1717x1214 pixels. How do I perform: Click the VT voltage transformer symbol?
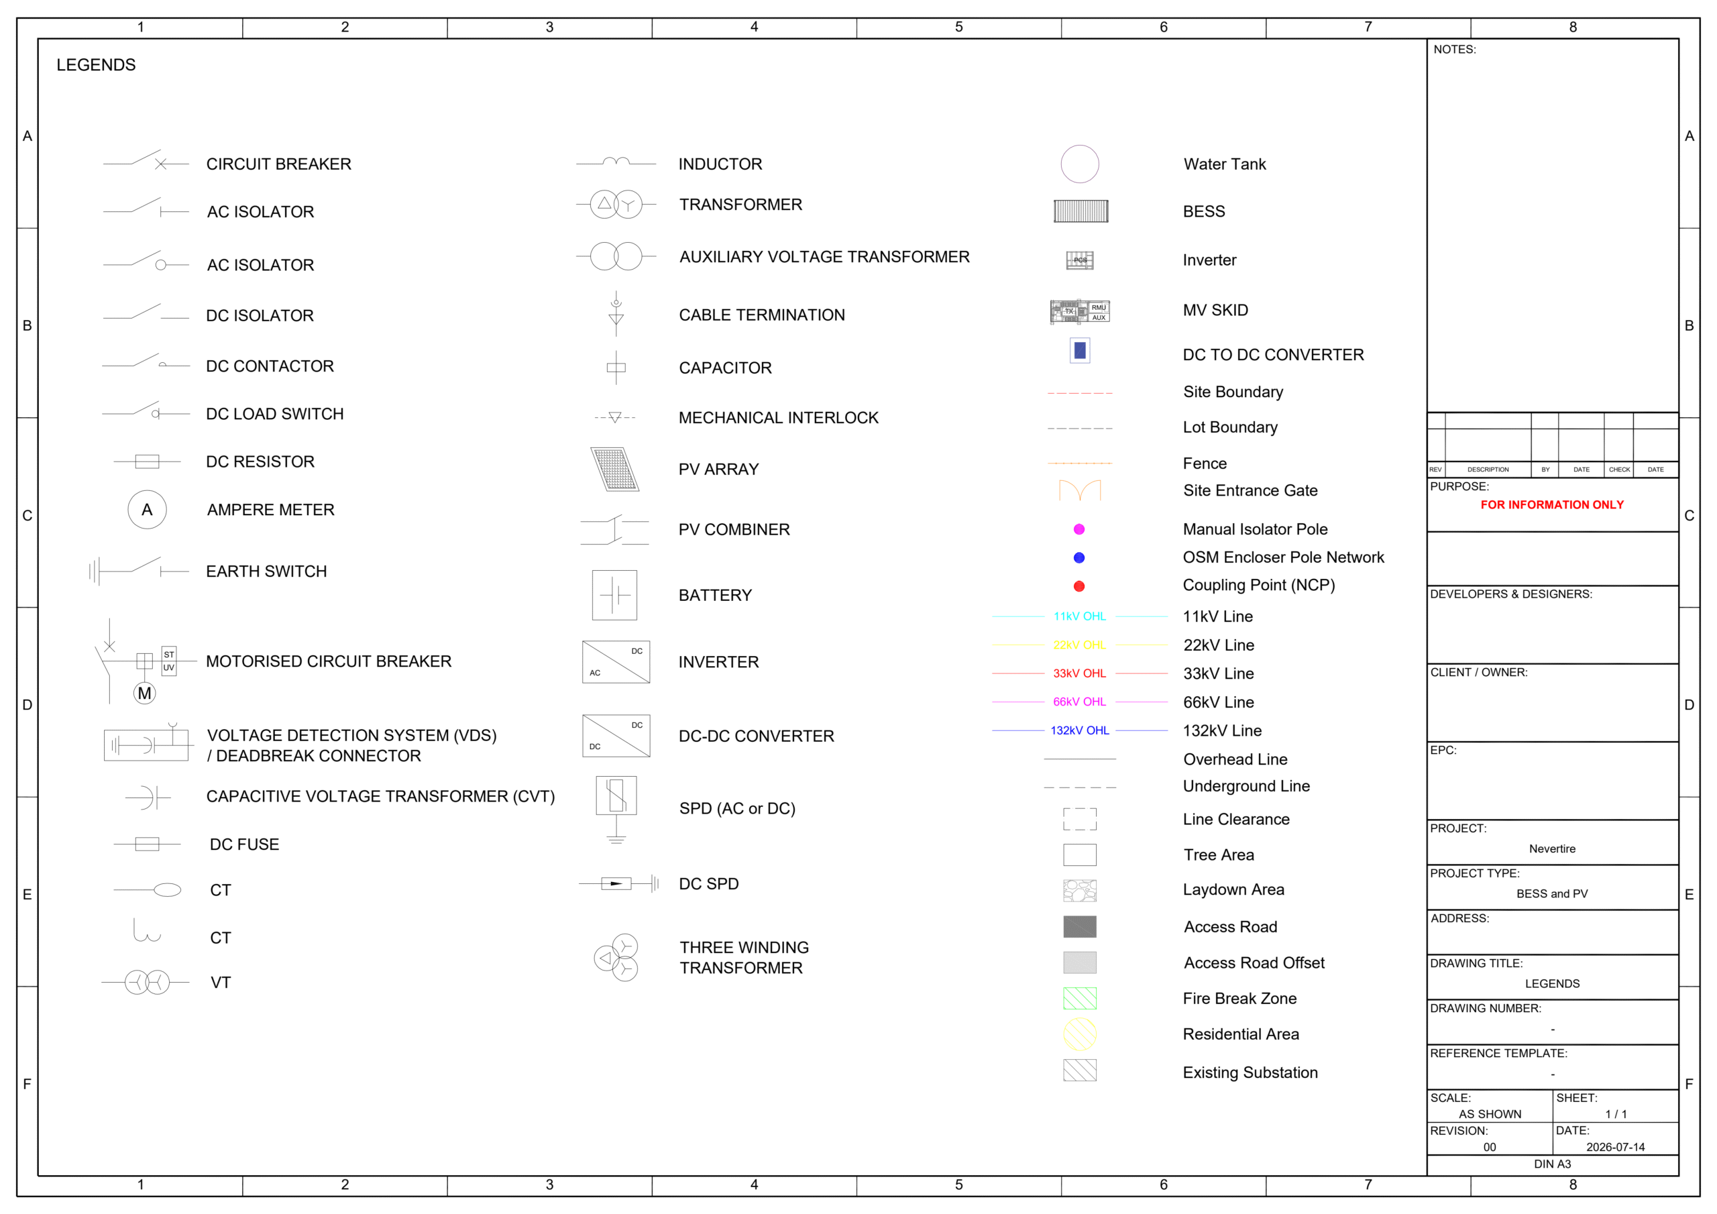[146, 982]
